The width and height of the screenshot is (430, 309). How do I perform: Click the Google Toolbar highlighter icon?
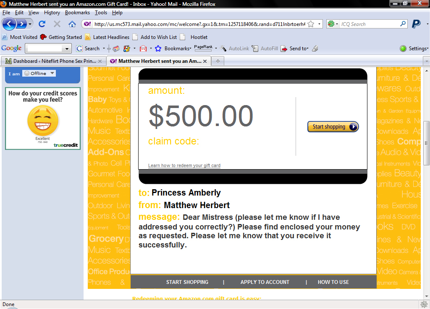[x=315, y=49]
